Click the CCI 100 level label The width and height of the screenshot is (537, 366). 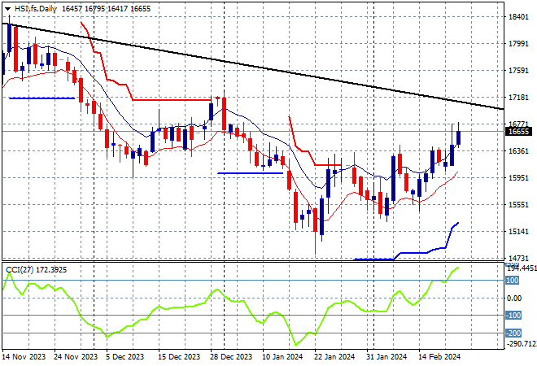(x=513, y=281)
